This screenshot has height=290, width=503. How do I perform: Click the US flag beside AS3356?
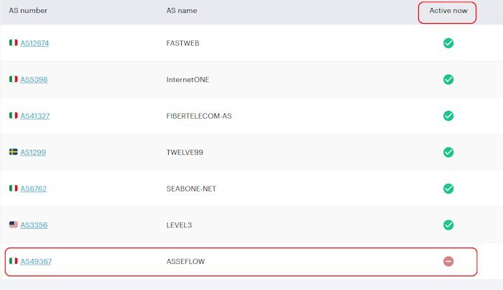[13, 225]
